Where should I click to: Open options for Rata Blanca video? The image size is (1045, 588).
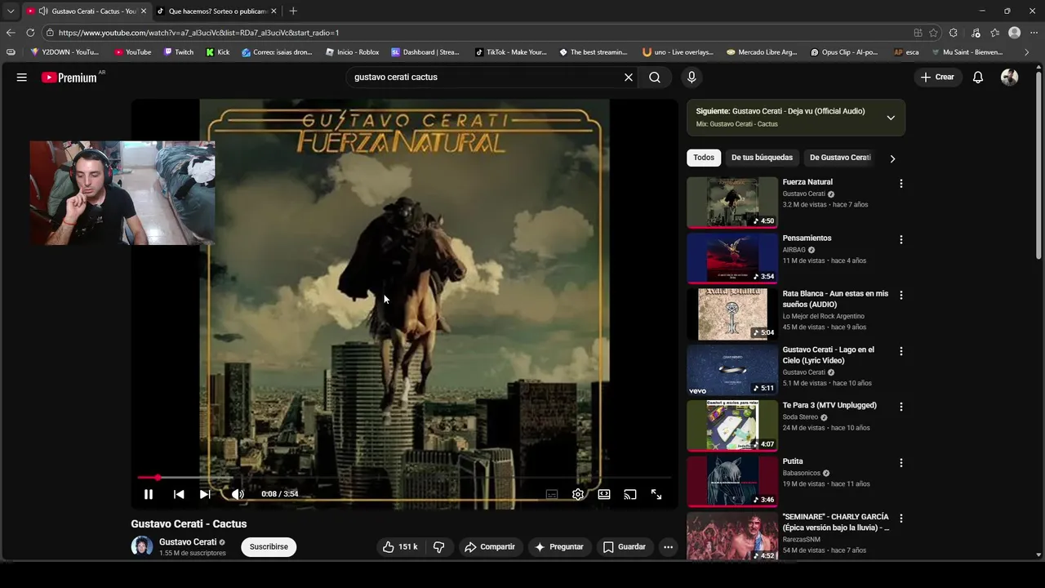click(x=901, y=296)
